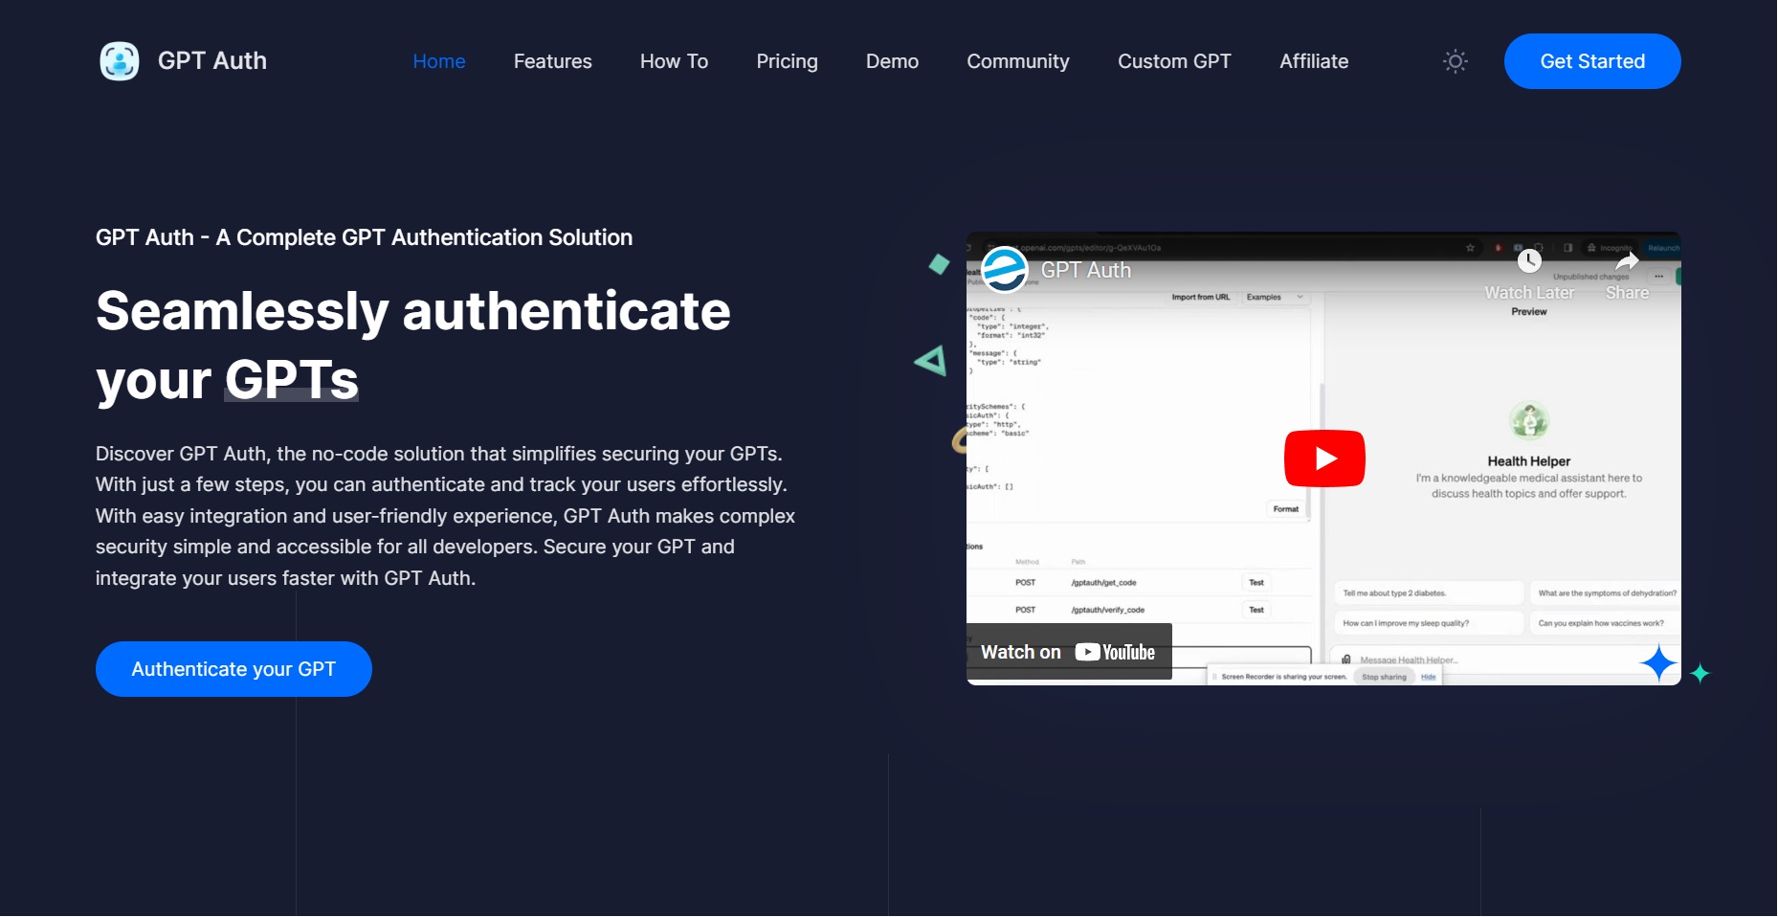Open the Demo nav item

(893, 61)
